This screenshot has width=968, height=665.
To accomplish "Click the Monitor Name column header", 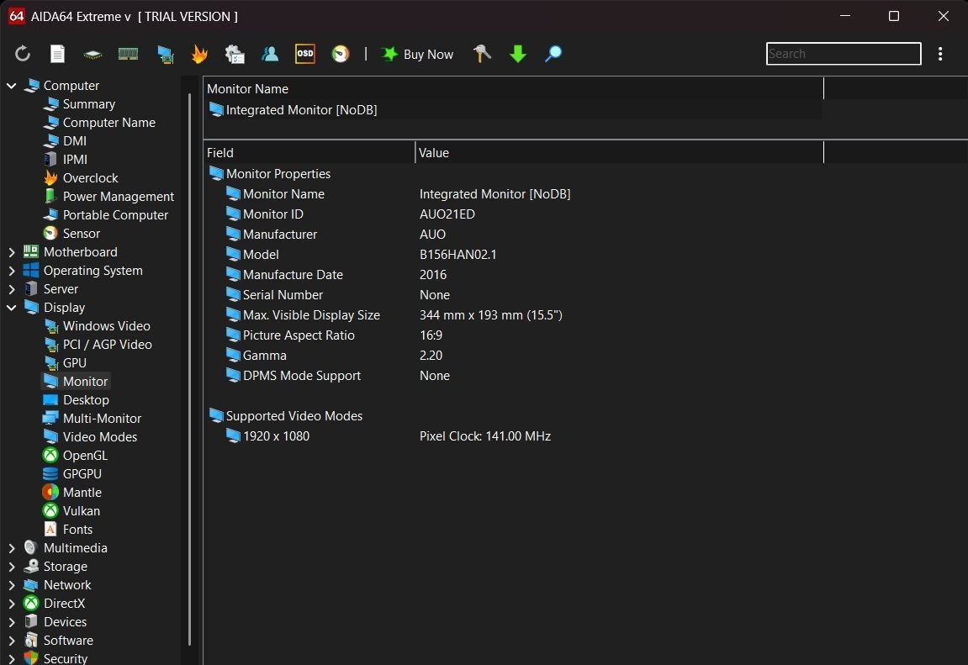I will click(x=514, y=89).
